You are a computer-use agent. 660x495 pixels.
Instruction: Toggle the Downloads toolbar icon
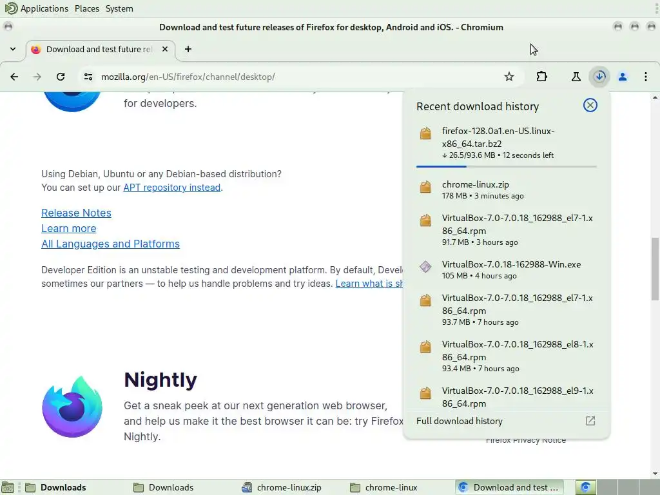(x=599, y=77)
